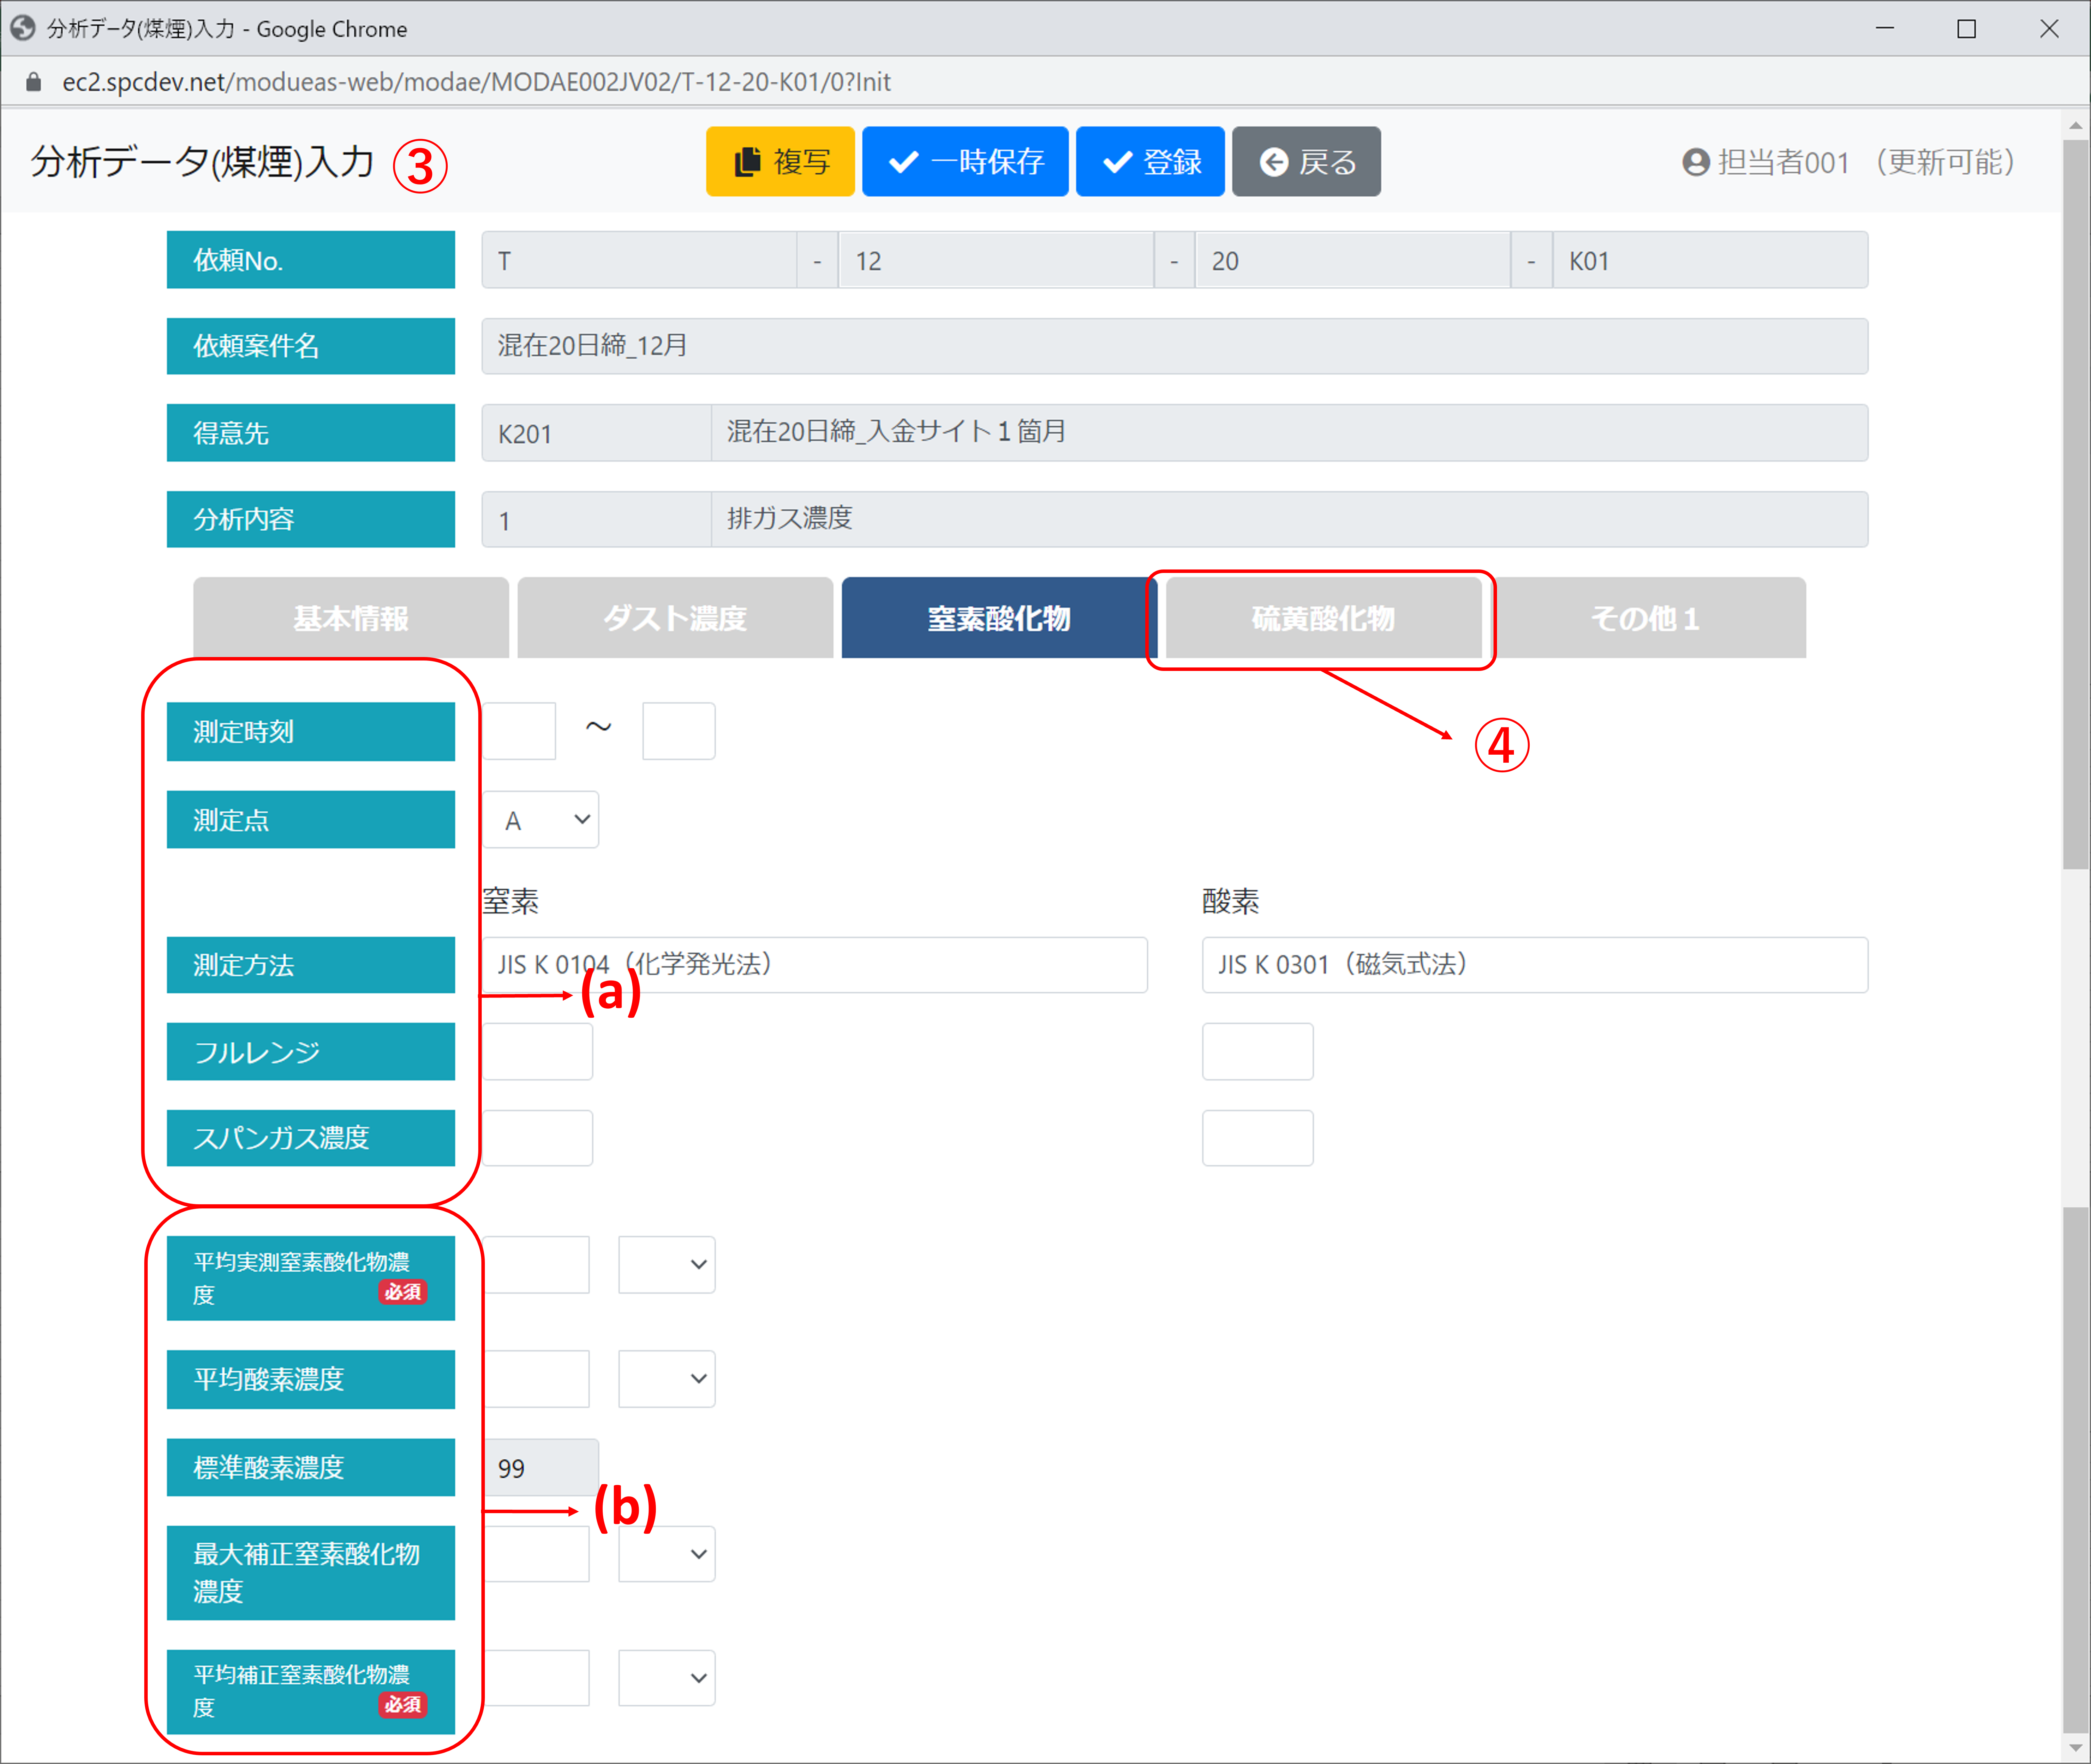Click the 依頼案件名 field 混在20日締_12月
Image resolution: width=2091 pixels, height=1764 pixels.
tap(1174, 346)
